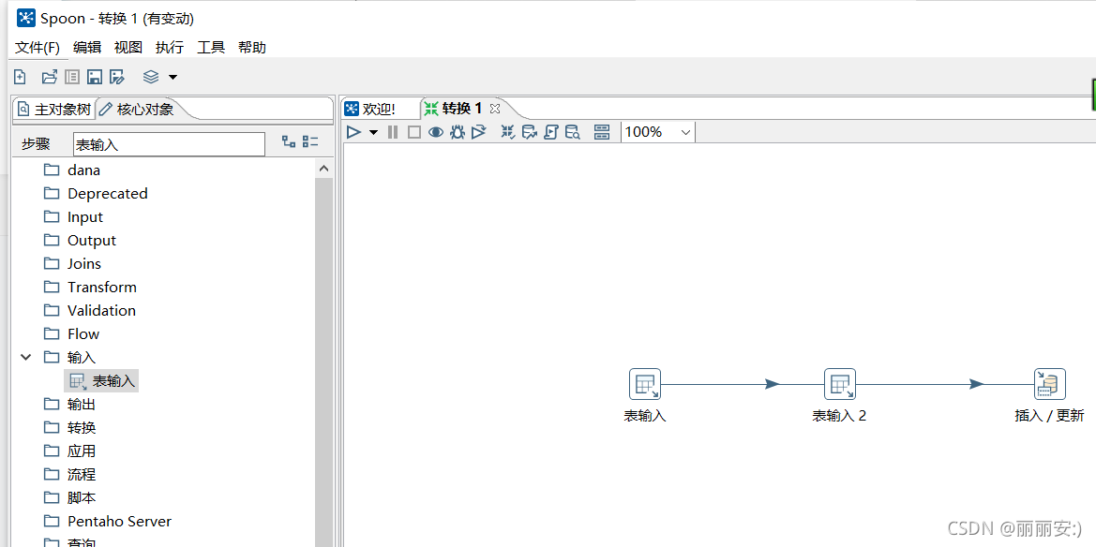Stop the transformation with the square icon
Image resolution: width=1096 pixels, height=547 pixels.
413,131
